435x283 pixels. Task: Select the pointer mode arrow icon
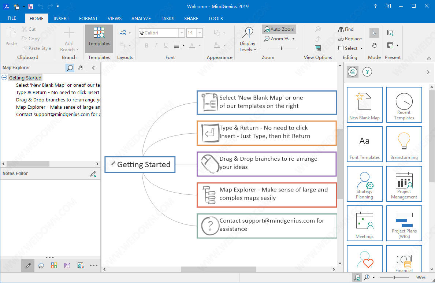374,33
